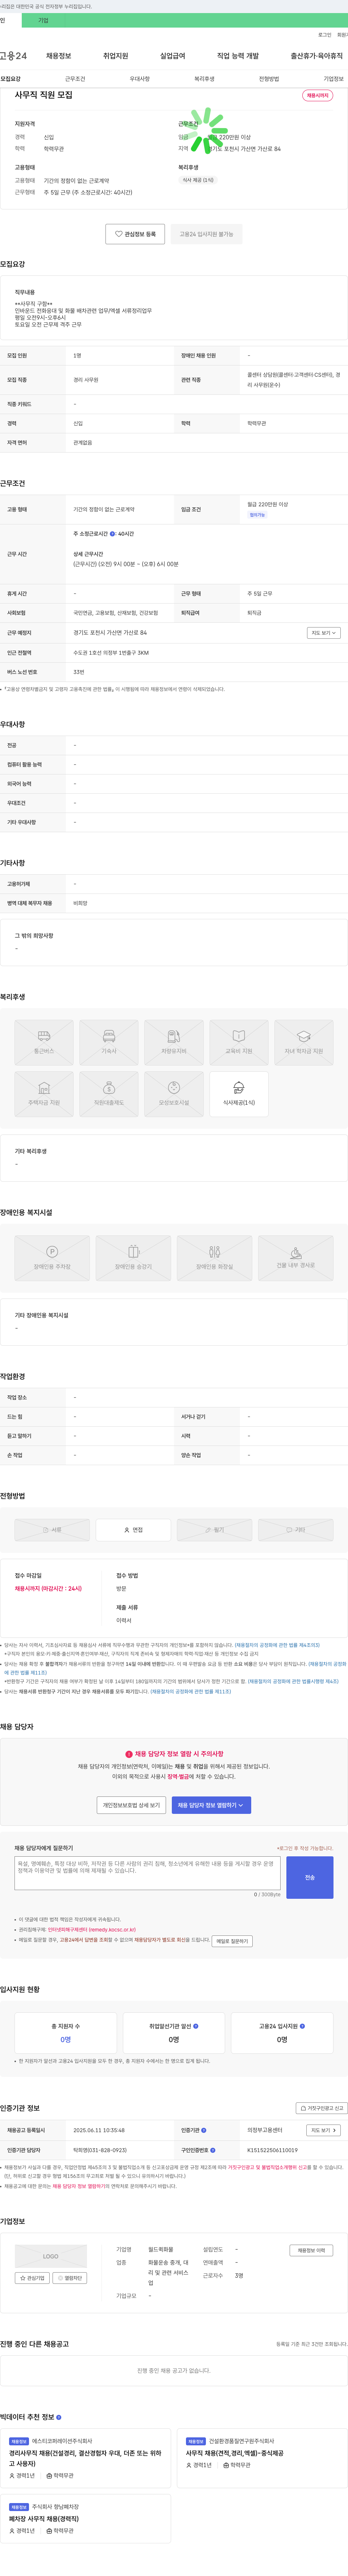Click the 구인인증번호 K151522506110019 value
This screenshot has height=2576, width=348.
(272, 2150)
